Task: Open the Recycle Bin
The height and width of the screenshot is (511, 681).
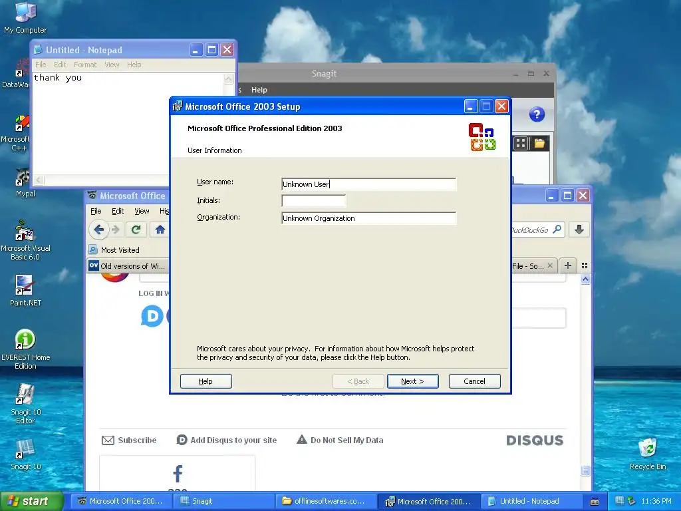Action: pyautogui.click(x=648, y=454)
